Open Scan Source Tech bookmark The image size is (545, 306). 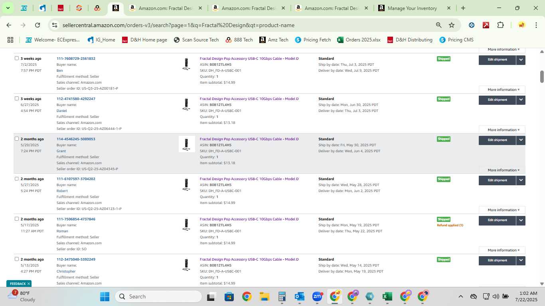point(196,40)
